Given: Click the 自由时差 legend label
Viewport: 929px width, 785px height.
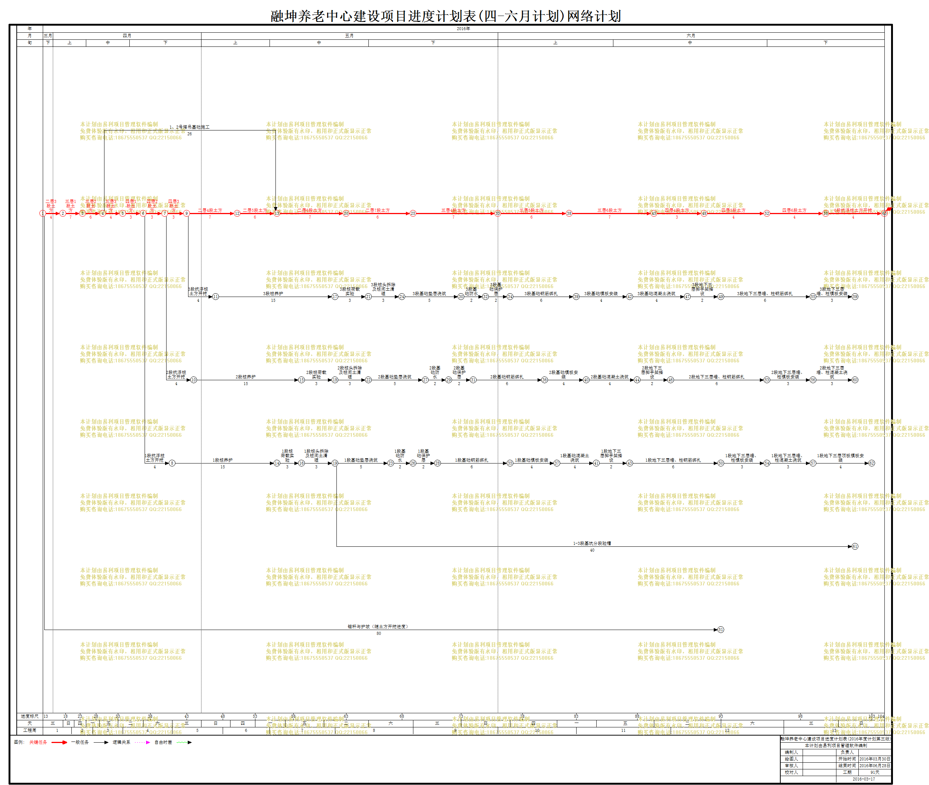Looking at the screenshot, I should point(163,742).
